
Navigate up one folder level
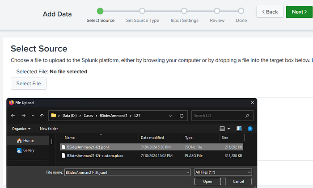pos(42,116)
